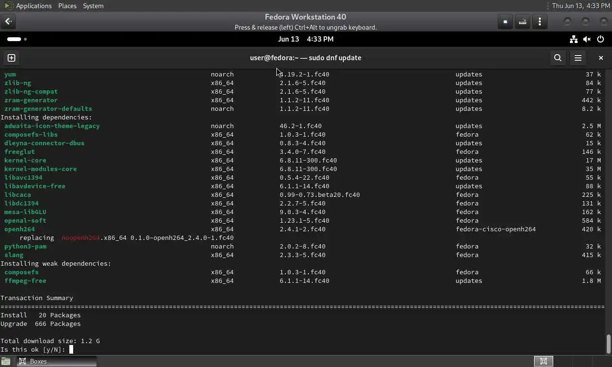Click the 'zlib-ng-compat' package name

(31, 91)
